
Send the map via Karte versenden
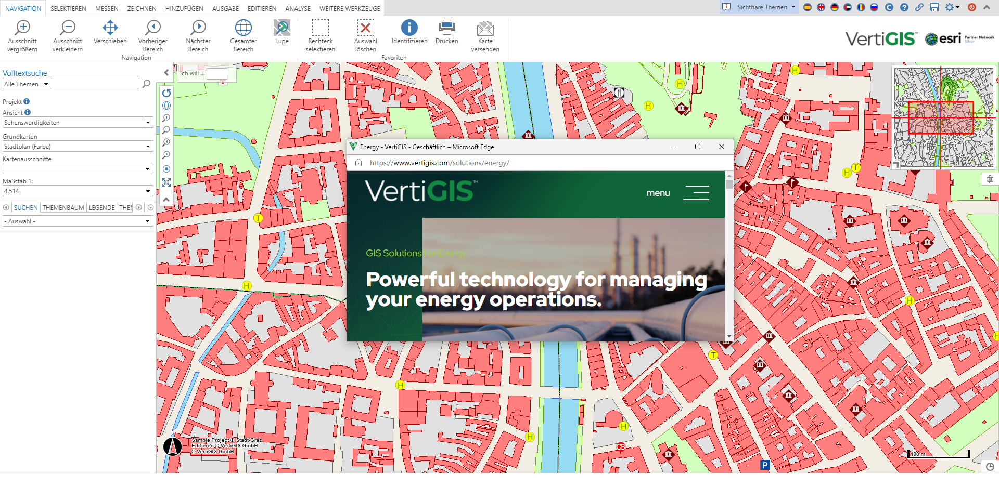(x=485, y=35)
